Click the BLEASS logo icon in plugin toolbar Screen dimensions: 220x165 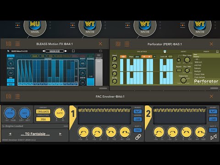(x=8, y=51)
